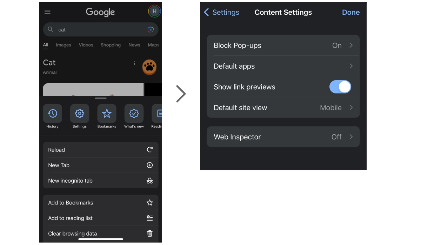
Task: Toggle the Show link previews switch
Action: pyautogui.click(x=340, y=87)
